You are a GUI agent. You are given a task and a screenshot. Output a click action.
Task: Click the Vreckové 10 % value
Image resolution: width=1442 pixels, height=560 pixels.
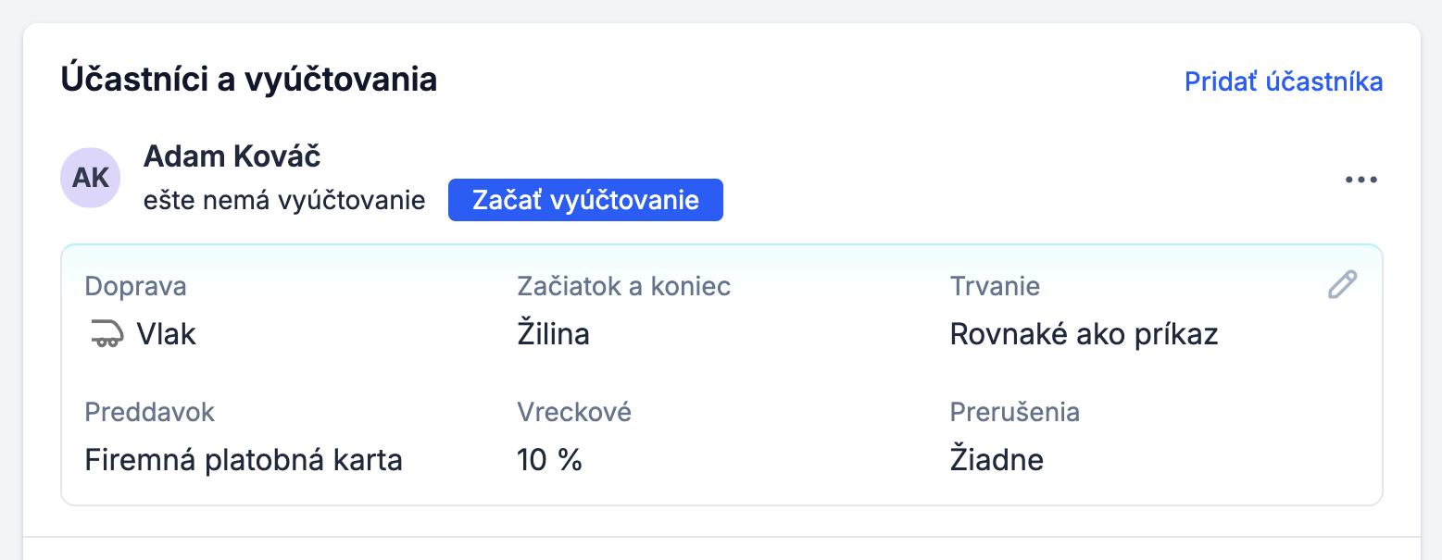pos(549,459)
